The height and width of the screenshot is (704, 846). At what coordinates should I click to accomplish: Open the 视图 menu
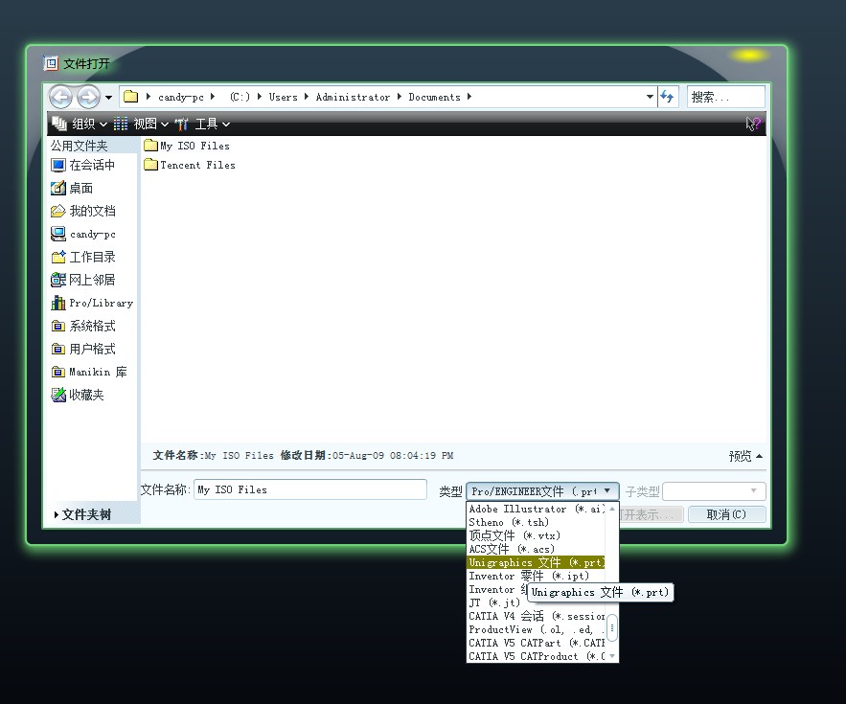pyautogui.click(x=141, y=125)
